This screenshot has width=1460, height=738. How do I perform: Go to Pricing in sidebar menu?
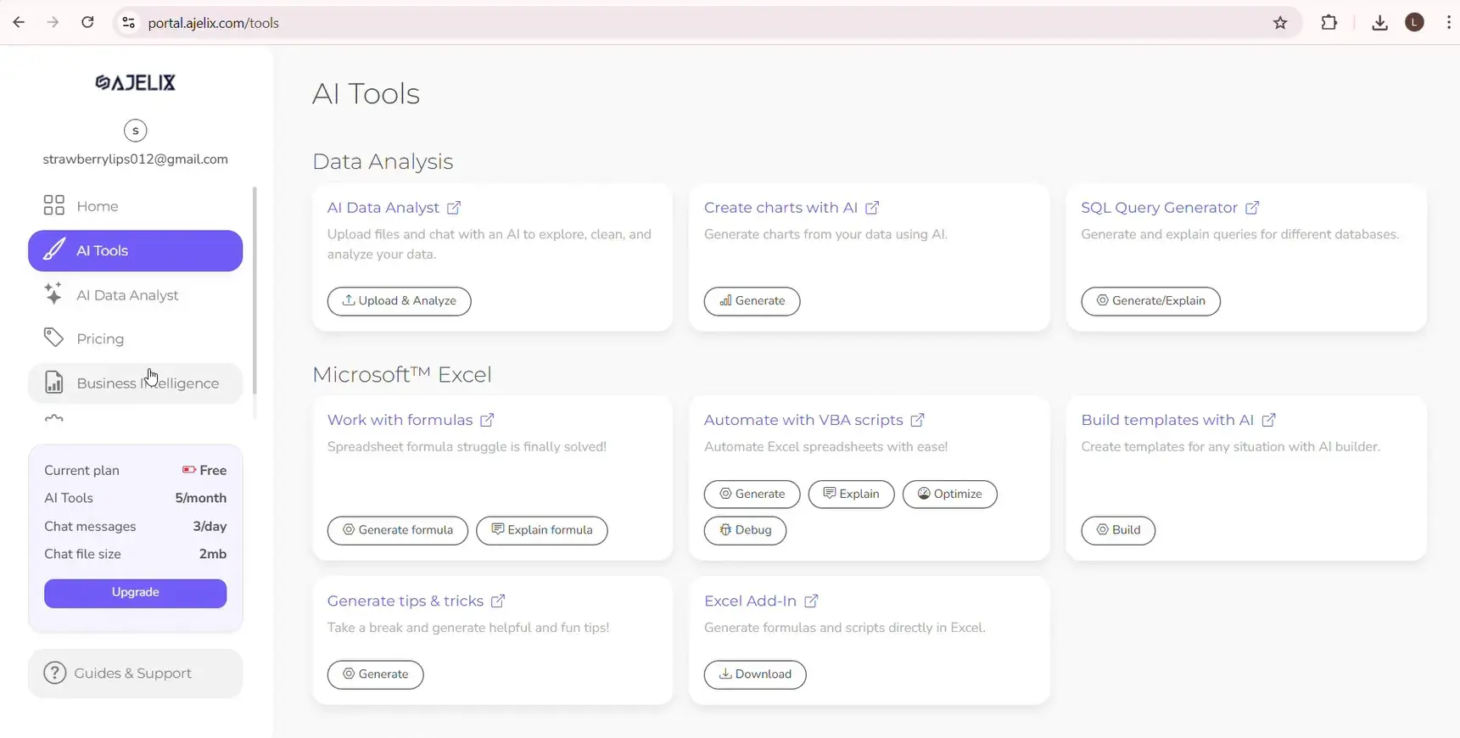pyautogui.click(x=100, y=338)
